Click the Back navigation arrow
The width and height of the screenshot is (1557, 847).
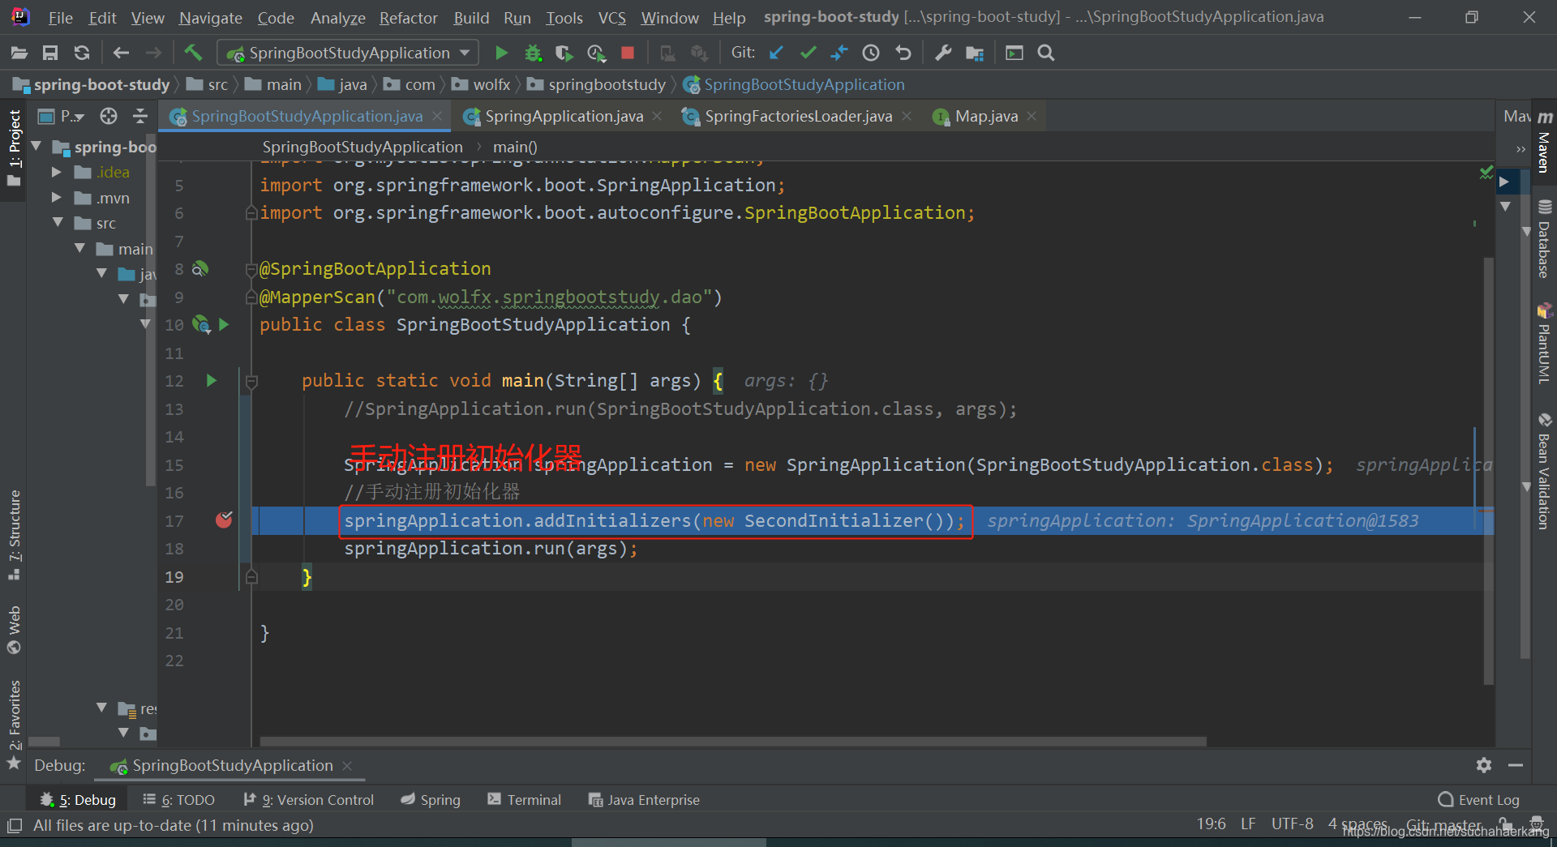coord(121,53)
